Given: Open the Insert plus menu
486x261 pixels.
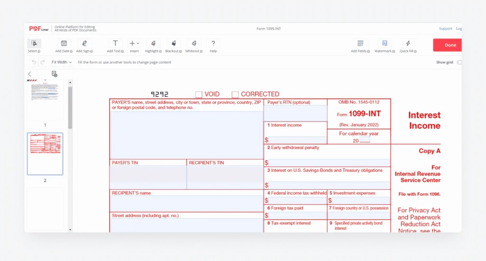Looking at the screenshot, I should (134, 43).
